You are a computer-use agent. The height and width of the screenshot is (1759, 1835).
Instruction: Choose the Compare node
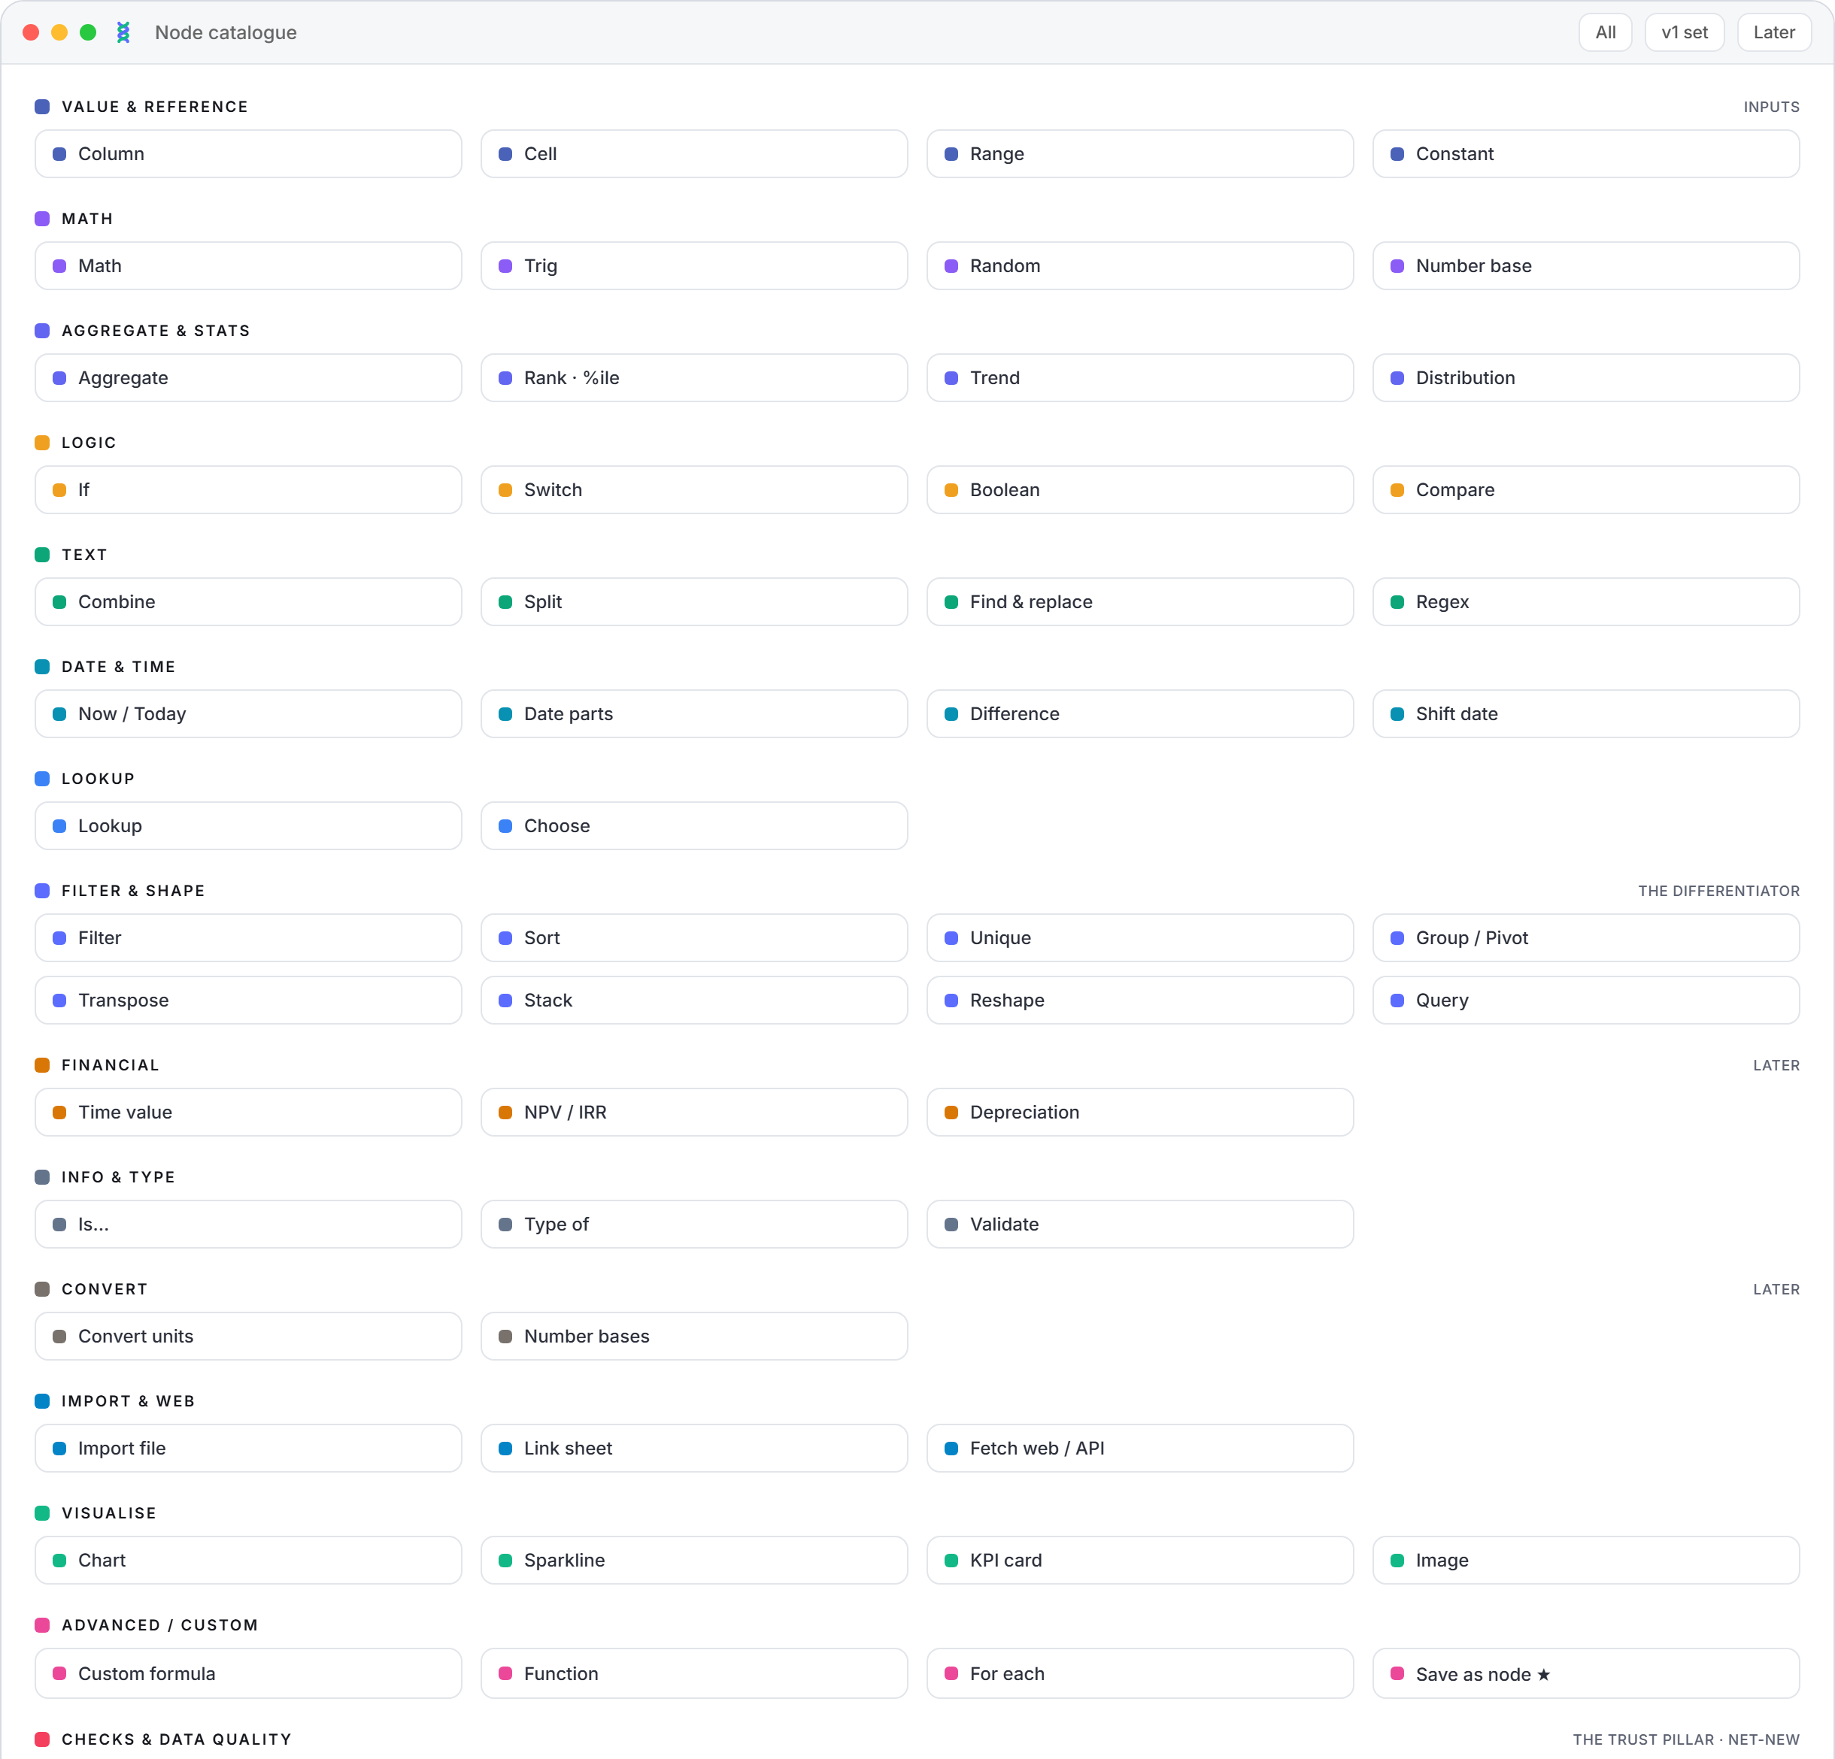tap(1585, 489)
